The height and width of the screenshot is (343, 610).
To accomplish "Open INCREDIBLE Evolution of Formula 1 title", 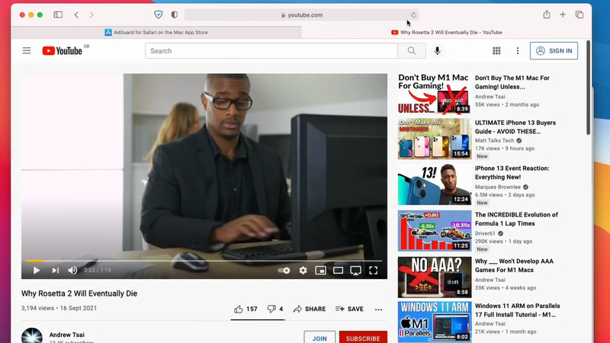I will pos(516,219).
